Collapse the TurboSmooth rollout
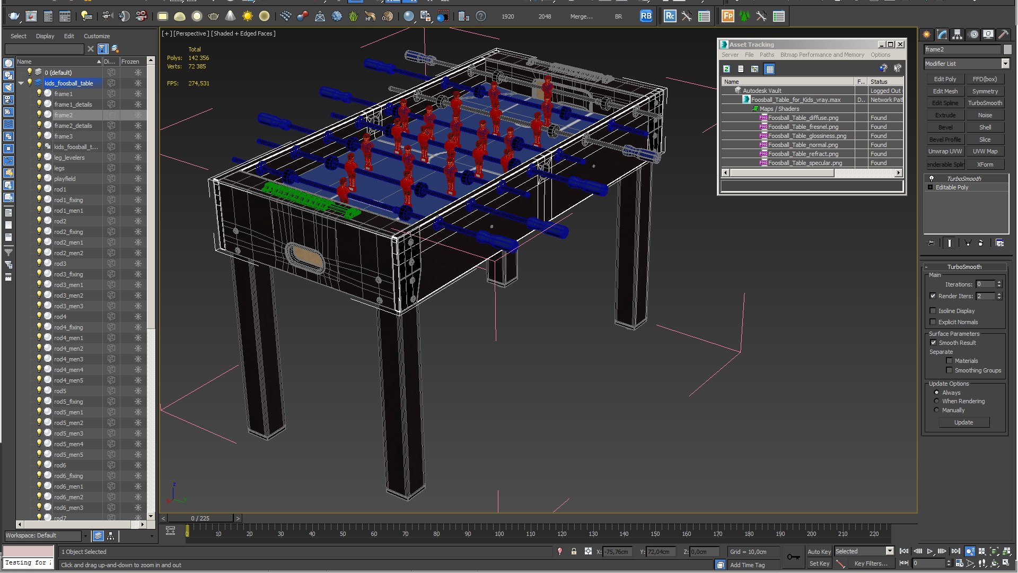Image resolution: width=1018 pixels, height=573 pixels. tap(964, 267)
